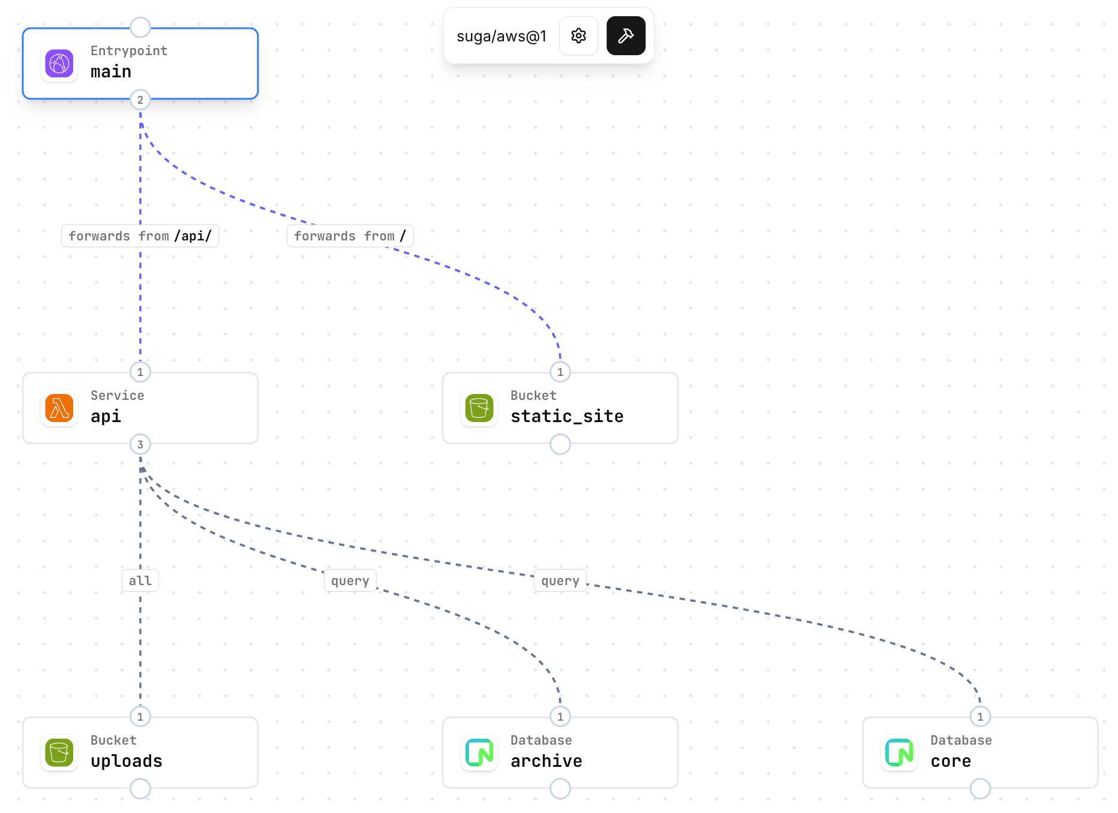Screen dimensions: 1118x813
Task: Select the 'forwards from /api/' edge label
Action: (x=140, y=236)
